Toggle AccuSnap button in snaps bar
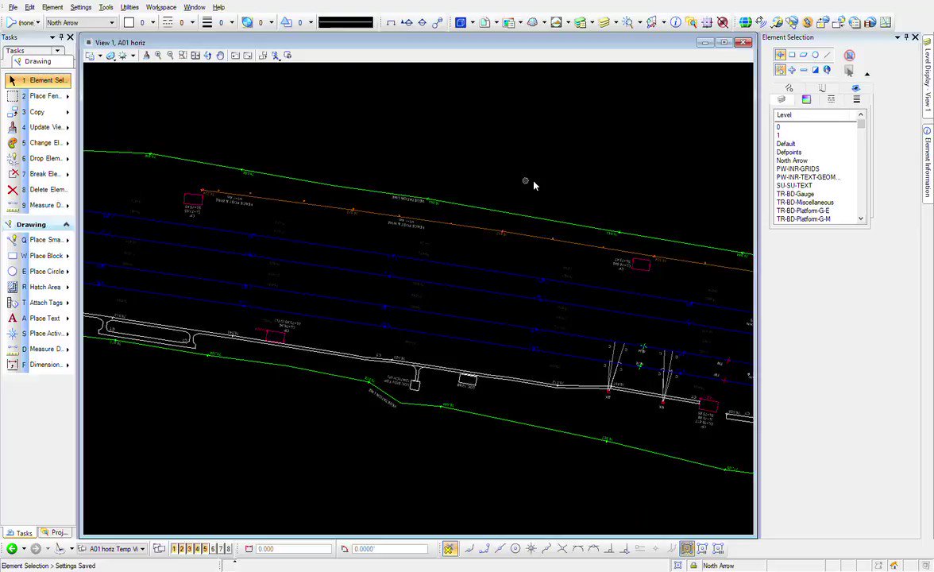The width and height of the screenshot is (934, 572). 450,548
